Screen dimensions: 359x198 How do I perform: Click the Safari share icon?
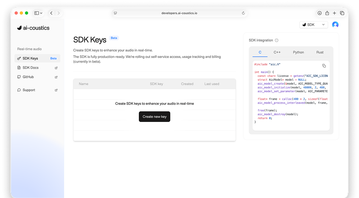327,13
